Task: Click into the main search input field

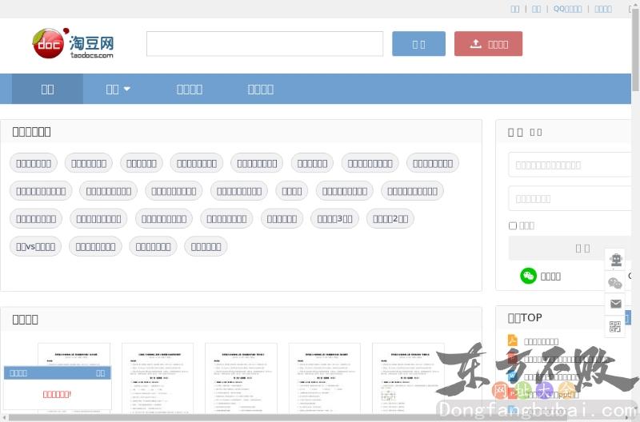Action: point(265,44)
